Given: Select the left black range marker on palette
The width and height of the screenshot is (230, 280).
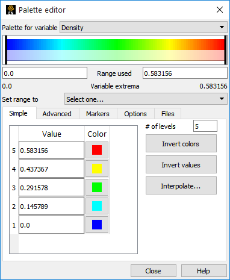Looking at the screenshot, I should (6, 50).
